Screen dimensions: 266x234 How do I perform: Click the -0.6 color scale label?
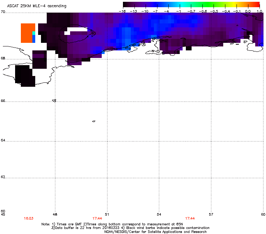203,12
